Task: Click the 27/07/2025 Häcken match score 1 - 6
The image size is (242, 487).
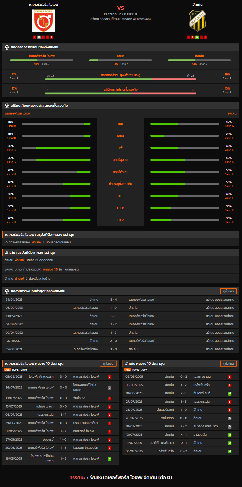Action: [x=184, y=402]
